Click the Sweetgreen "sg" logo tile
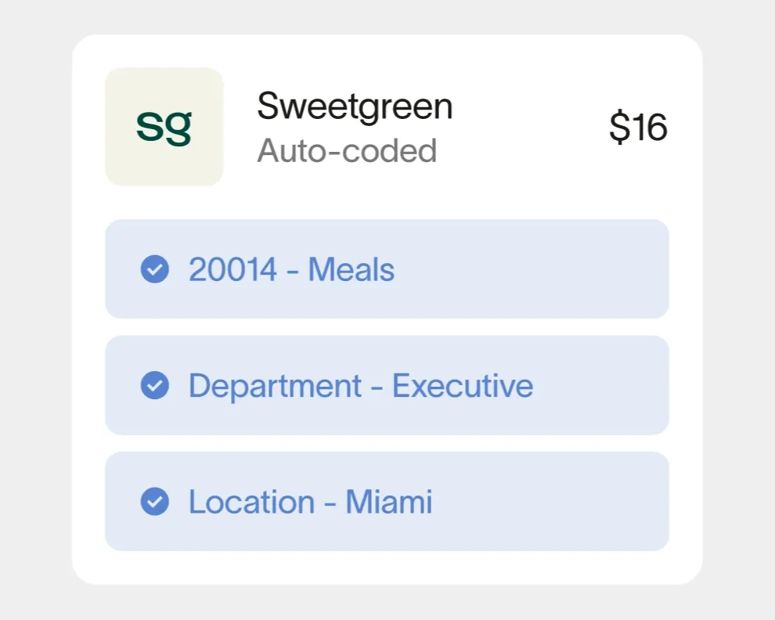This screenshot has height=620, width=775. [x=164, y=127]
